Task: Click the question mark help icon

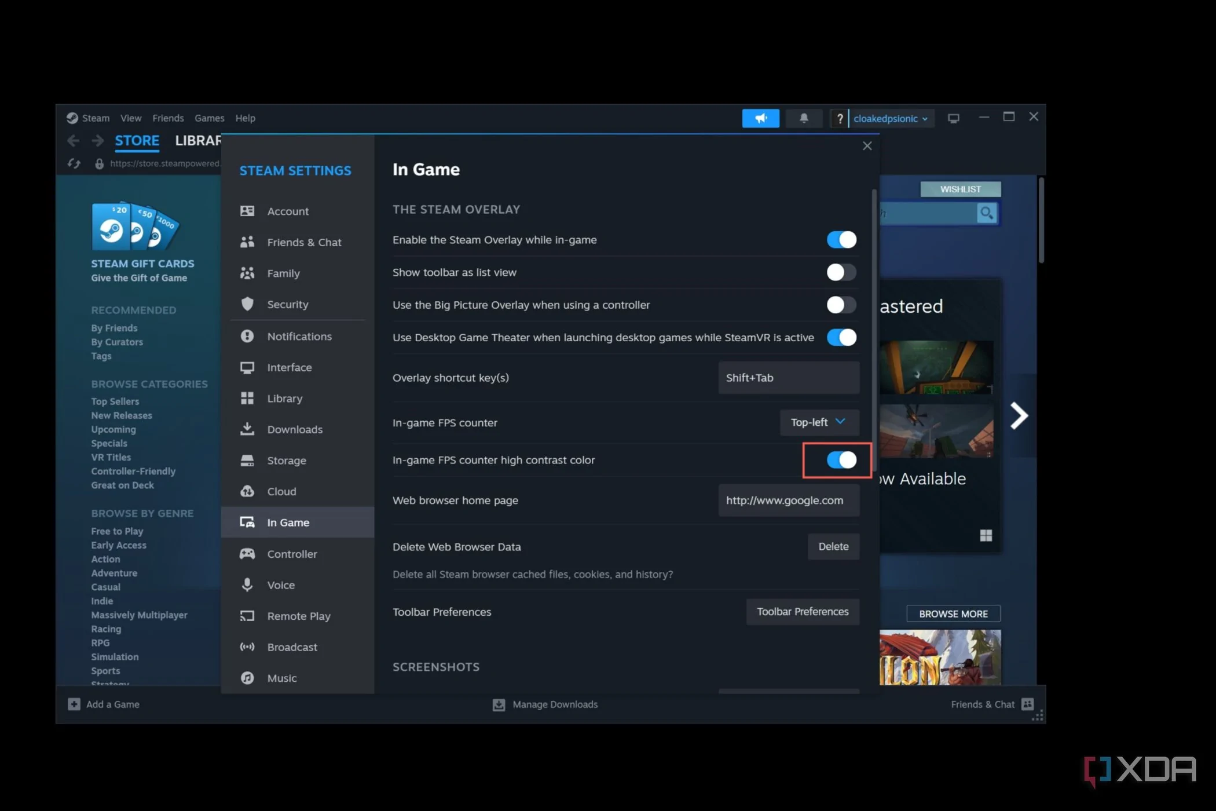Action: click(840, 118)
